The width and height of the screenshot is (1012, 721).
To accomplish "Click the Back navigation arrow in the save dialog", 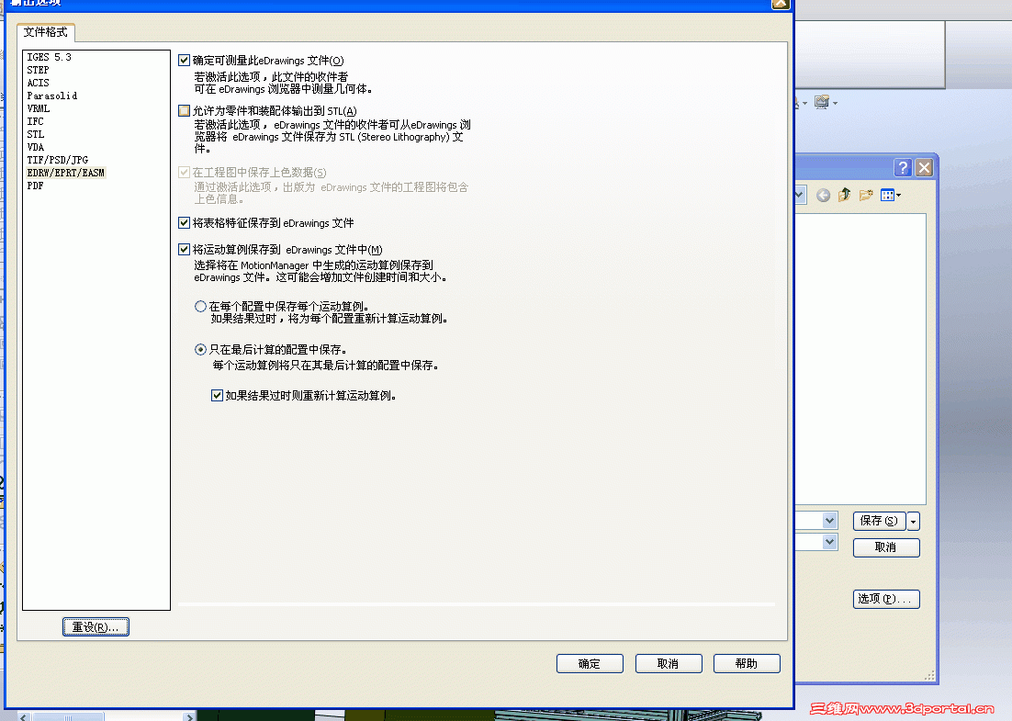I will point(823,194).
